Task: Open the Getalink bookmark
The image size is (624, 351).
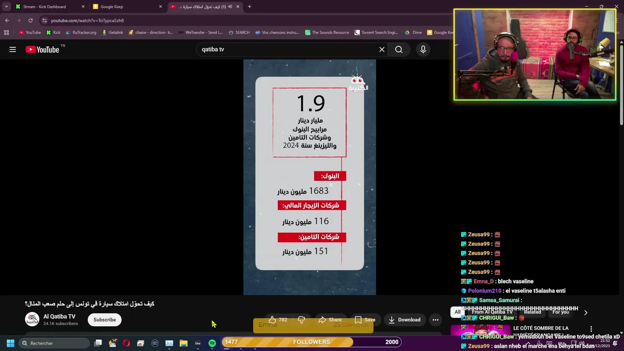Action: [x=112, y=33]
